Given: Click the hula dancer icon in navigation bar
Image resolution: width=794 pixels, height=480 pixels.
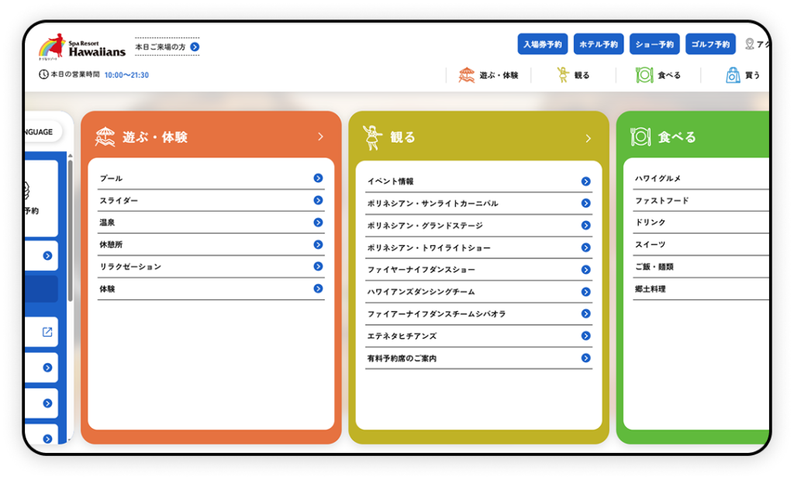Looking at the screenshot, I should (563, 75).
